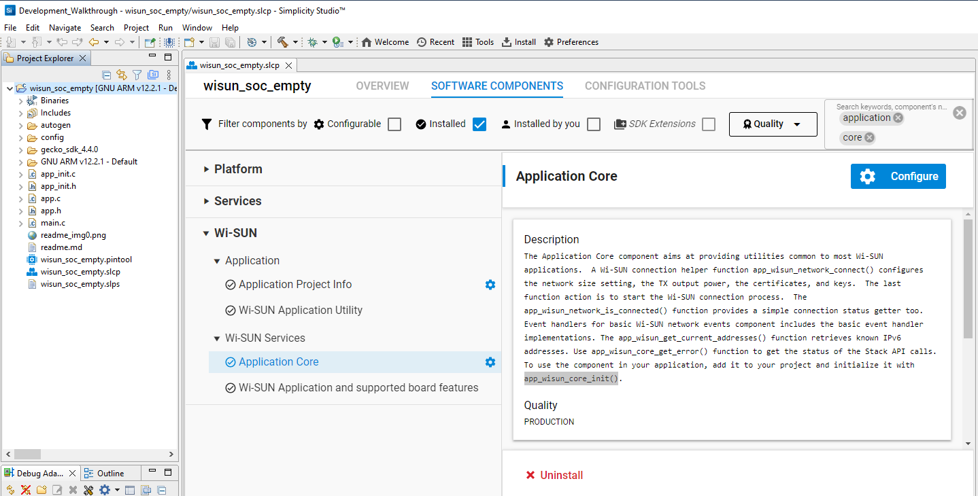Open the Run menu
Screen dimensions: 978x496
click(x=165, y=28)
